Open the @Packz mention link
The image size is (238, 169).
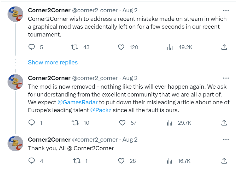101,110
